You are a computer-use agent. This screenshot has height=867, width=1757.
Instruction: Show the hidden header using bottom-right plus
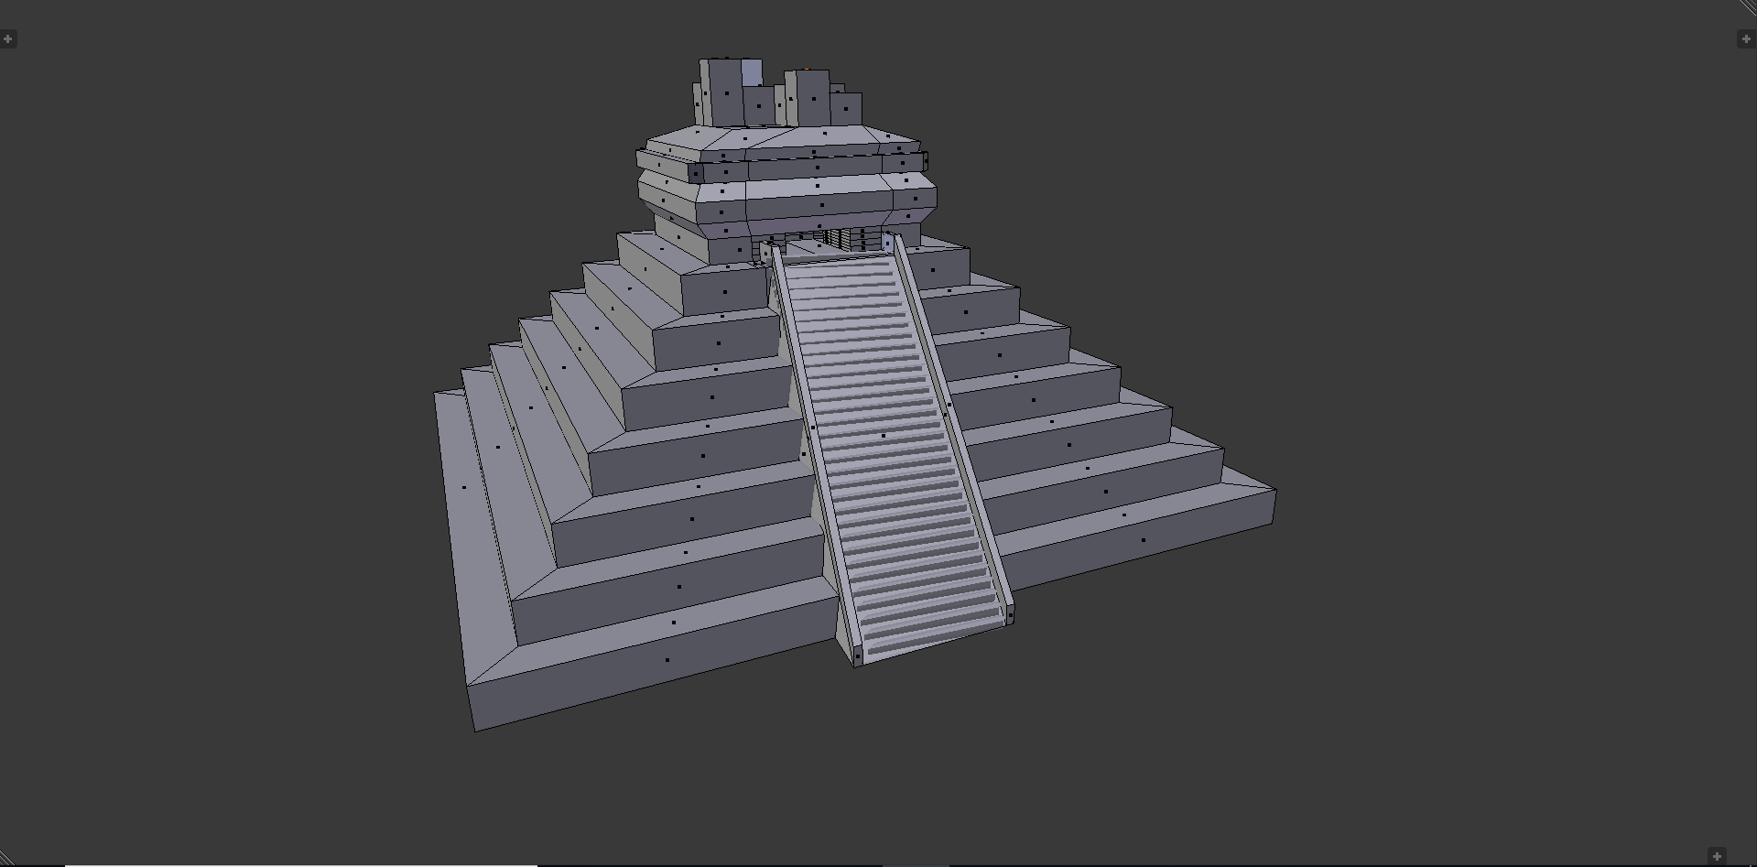pos(1718,856)
